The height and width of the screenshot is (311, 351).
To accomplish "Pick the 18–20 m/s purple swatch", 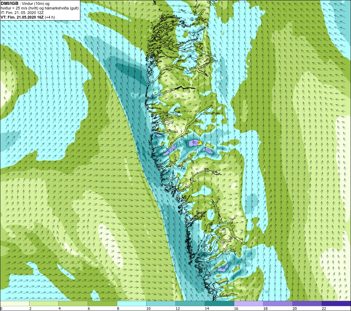I will pyautogui.click(x=278, y=303).
